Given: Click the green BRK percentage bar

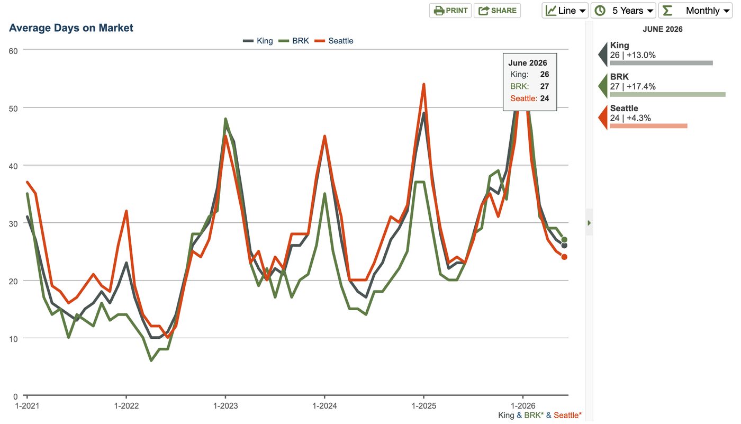Looking at the screenshot, I should pos(667,95).
